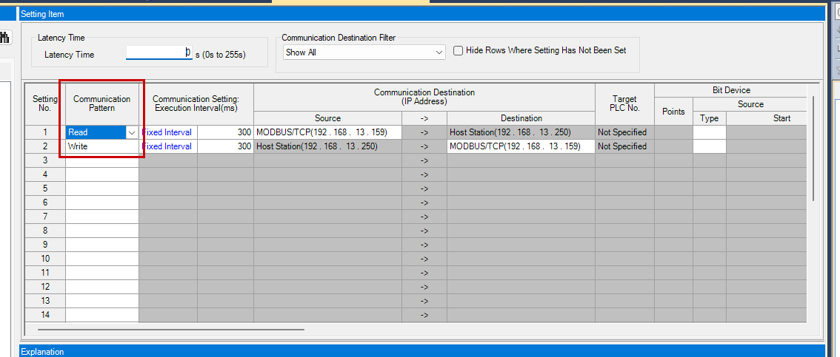Click destination MODBUS/TCP(192.168.13.159) cell in row 2
The height and width of the screenshot is (357, 840).
[x=521, y=146]
